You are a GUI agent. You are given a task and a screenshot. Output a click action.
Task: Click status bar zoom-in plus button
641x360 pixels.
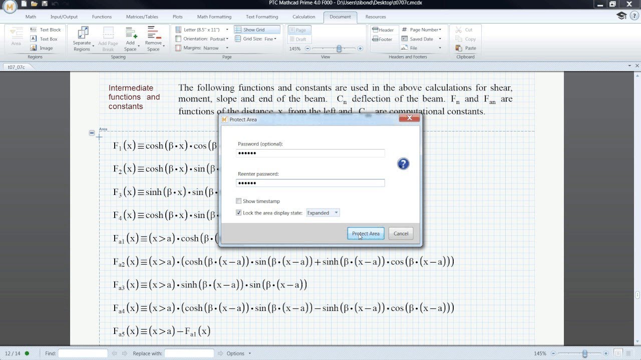(606, 353)
